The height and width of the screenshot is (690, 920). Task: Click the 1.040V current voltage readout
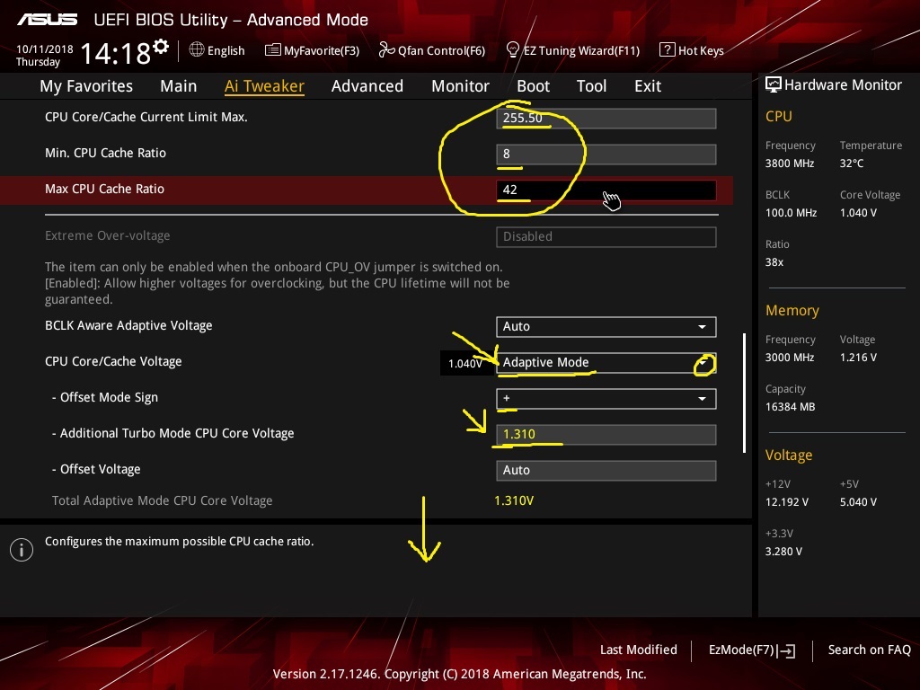(x=465, y=364)
